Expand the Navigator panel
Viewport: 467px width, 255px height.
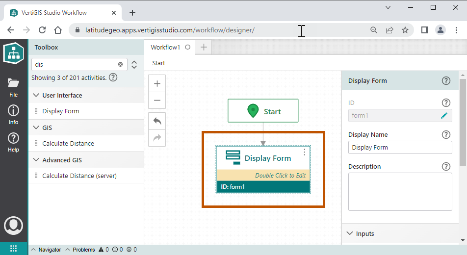point(46,250)
